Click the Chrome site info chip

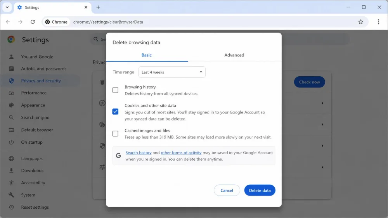(x=56, y=22)
